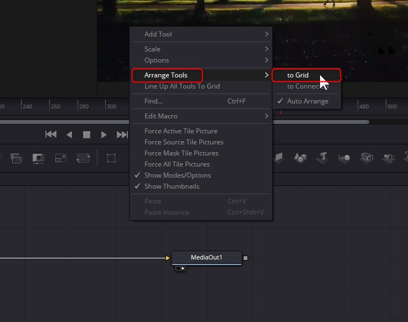408x322 pixels.
Task: Add the Resize tool
Action: click(x=61, y=158)
